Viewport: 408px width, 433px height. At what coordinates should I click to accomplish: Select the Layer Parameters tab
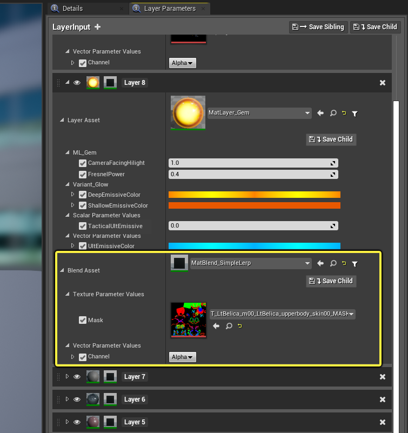pyautogui.click(x=170, y=9)
